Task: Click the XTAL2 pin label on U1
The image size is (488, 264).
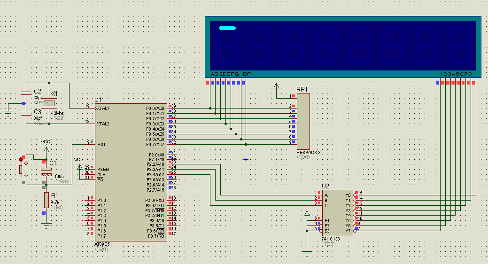Action: coord(103,124)
